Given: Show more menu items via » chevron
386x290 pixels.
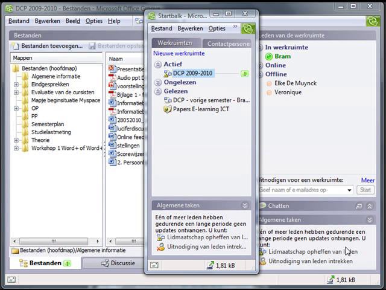Looking at the screenshot, I should tap(235, 26).
